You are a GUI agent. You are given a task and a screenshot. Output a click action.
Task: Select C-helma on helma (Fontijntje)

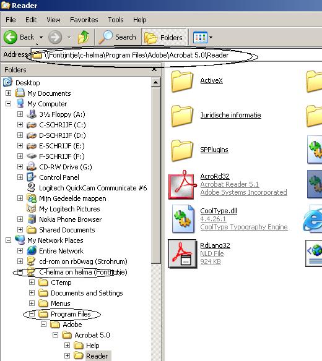point(83,272)
